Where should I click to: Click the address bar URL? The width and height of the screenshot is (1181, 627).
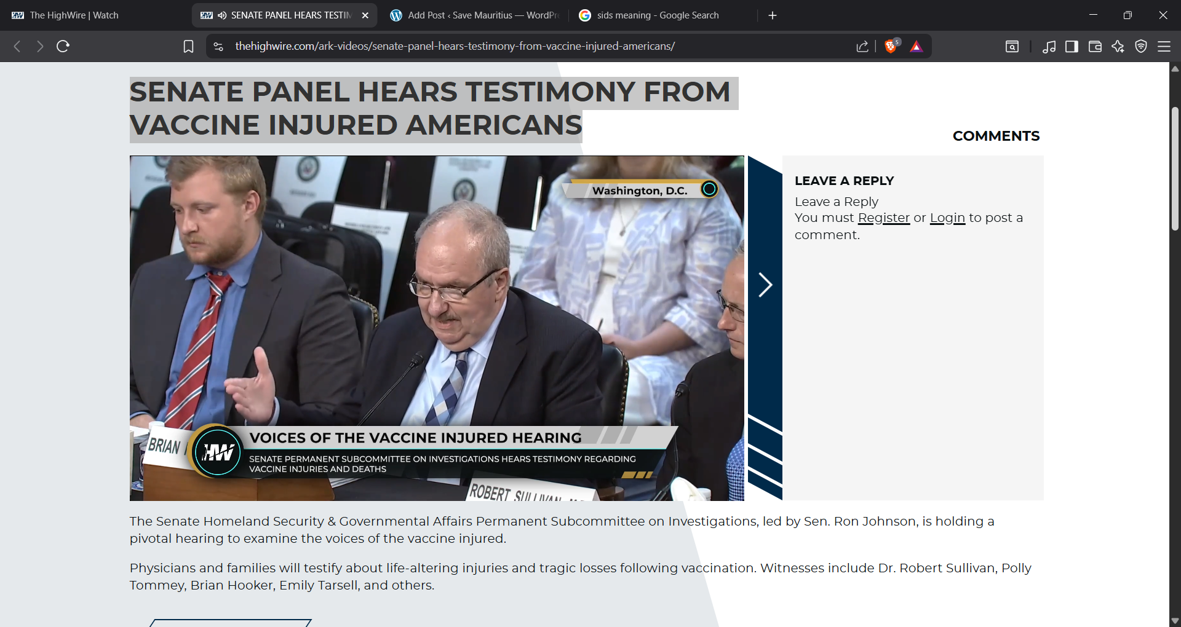pos(455,46)
